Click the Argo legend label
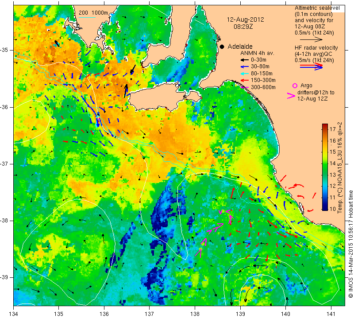This screenshot has width=354, height=319. 306,86
